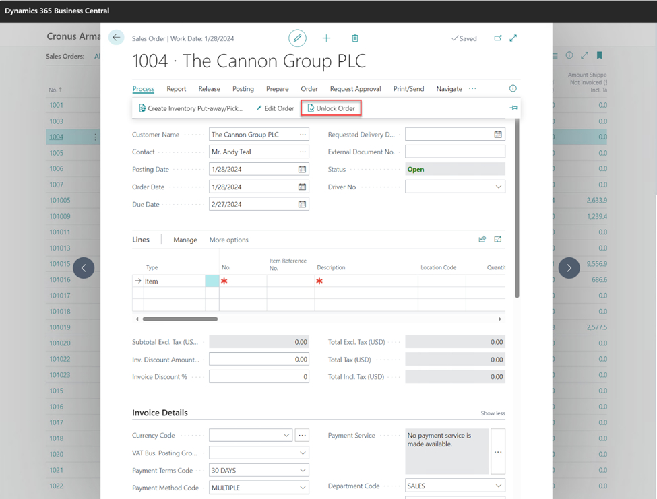Open the Release menu
This screenshot has width=657, height=499.
209,89
